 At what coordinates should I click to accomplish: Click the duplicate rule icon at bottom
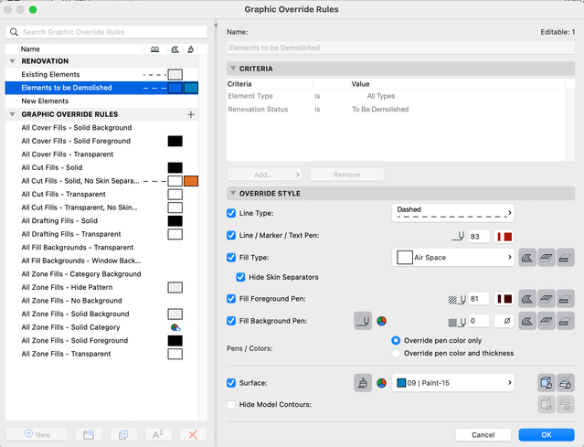point(122,434)
